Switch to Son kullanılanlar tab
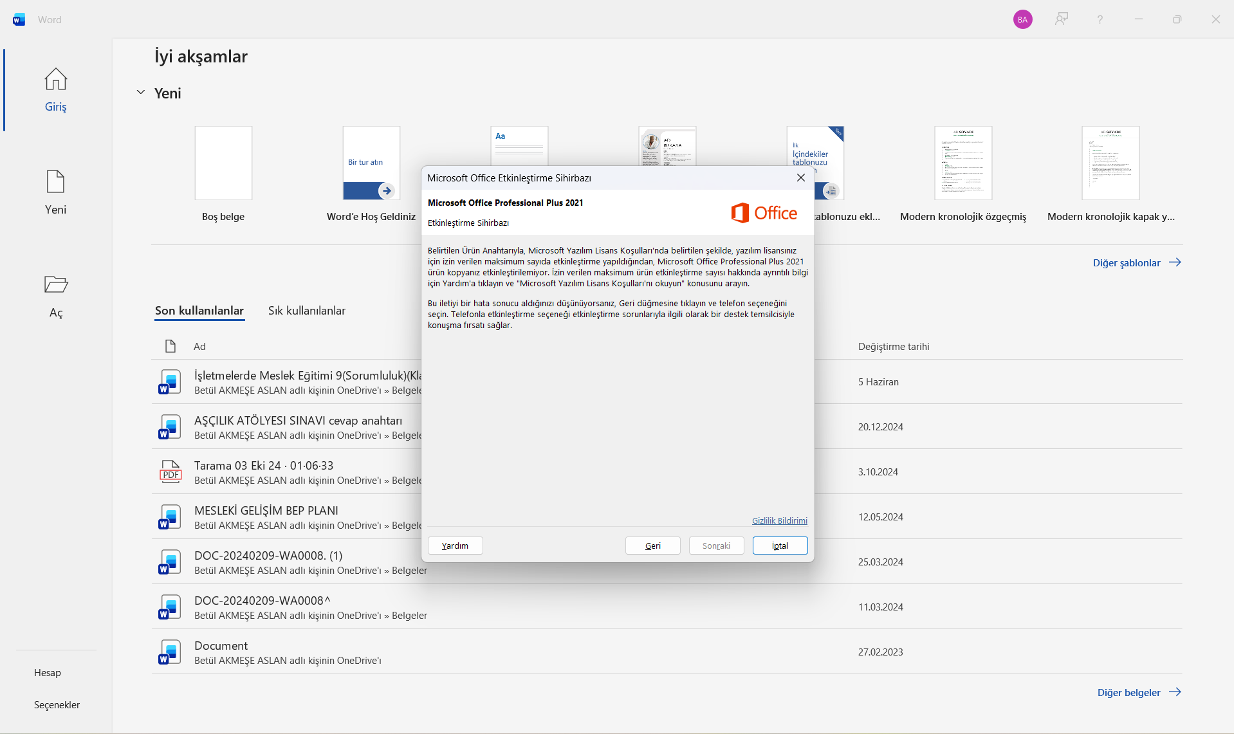Image resolution: width=1234 pixels, height=734 pixels. pos(199,311)
